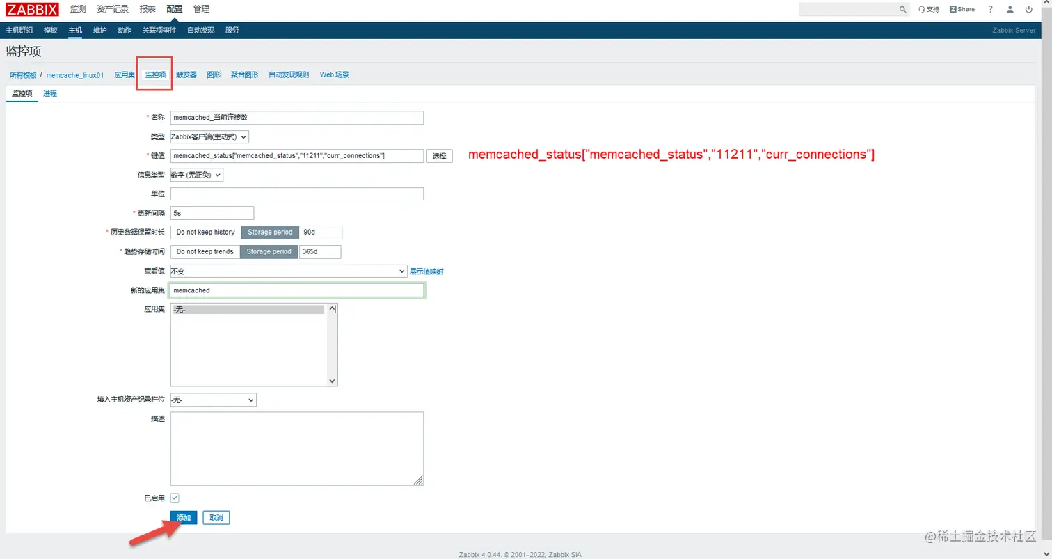Click 所有模板 breadcrumb link
Image resolution: width=1052 pixels, height=559 pixels.
(x=23, y=75)
